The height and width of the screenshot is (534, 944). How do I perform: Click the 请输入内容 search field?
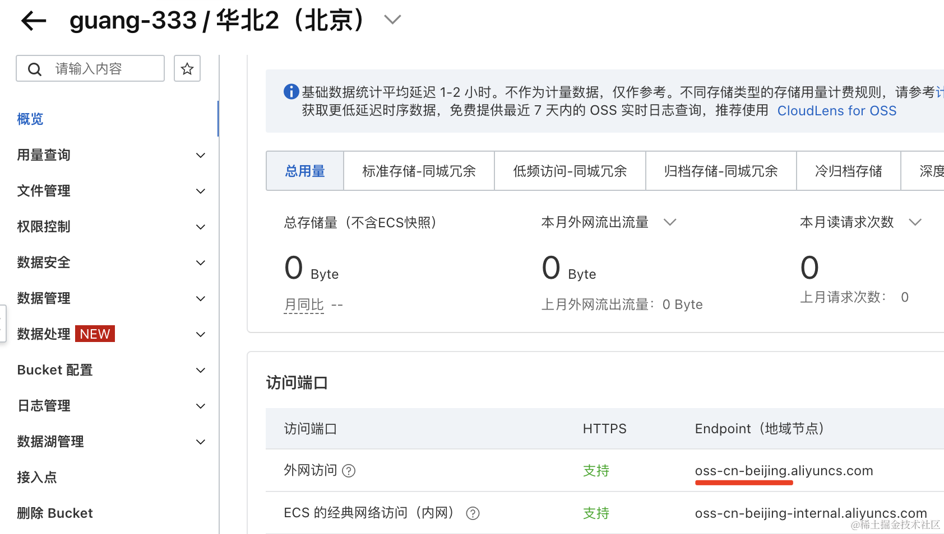(x=101, y=69)
